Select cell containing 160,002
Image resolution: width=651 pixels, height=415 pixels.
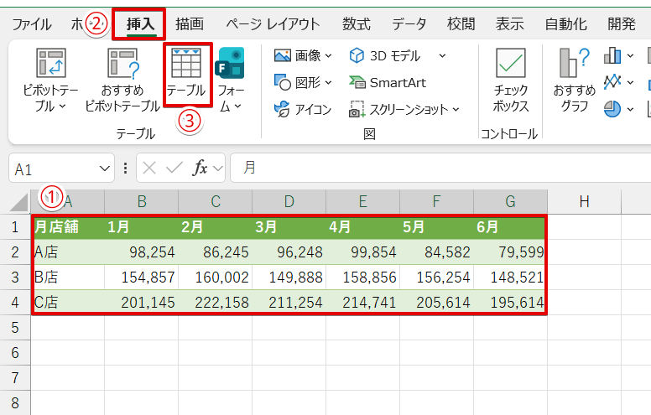215,278
